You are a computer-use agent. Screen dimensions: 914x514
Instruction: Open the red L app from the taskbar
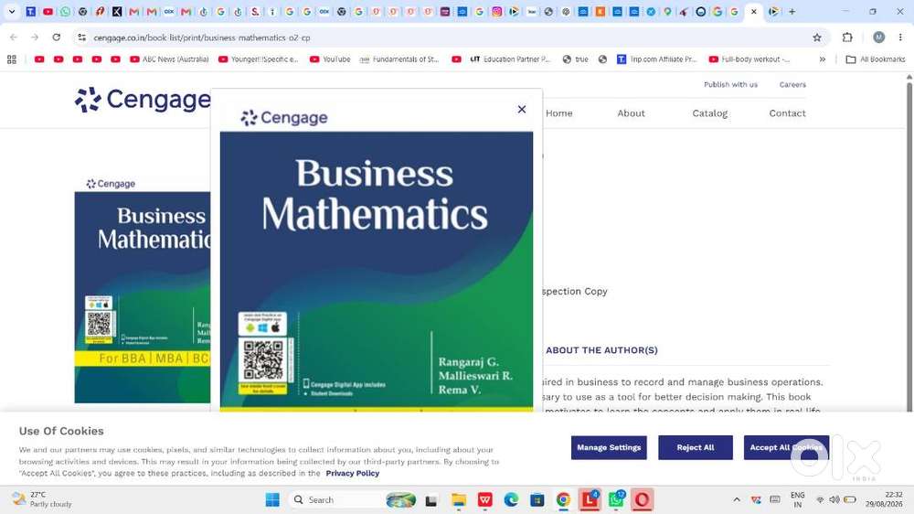click(x=590, y=500)
